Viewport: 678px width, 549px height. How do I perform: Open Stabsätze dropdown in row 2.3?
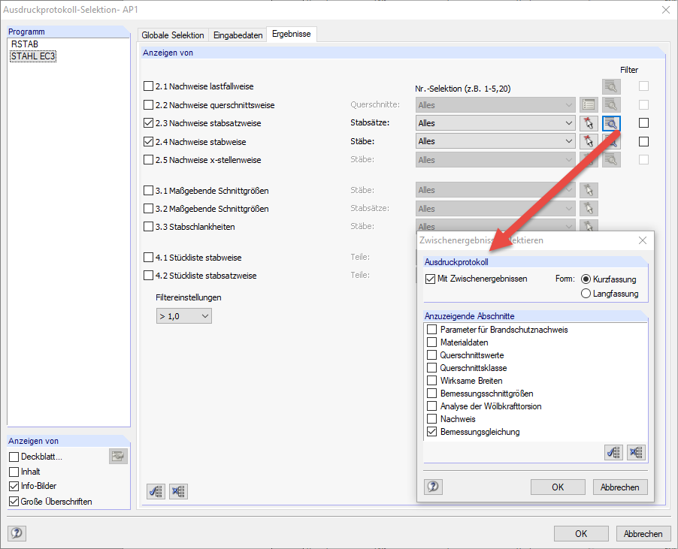(495, 123)
